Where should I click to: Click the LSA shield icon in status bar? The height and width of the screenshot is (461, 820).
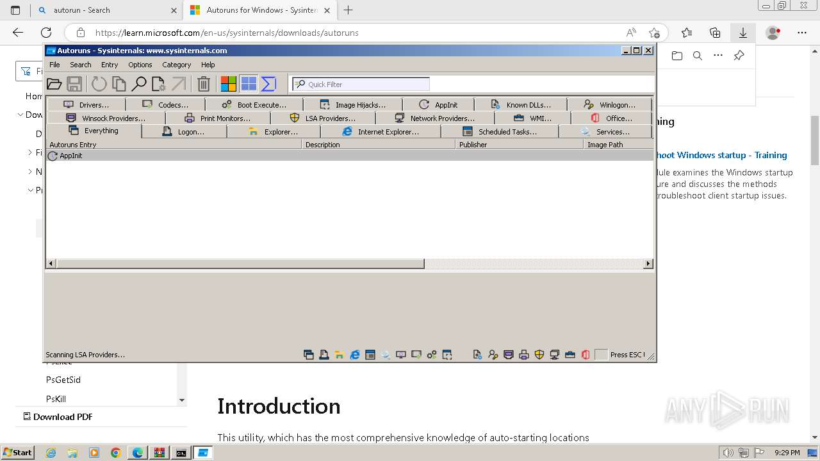click(x=539, y=355)
